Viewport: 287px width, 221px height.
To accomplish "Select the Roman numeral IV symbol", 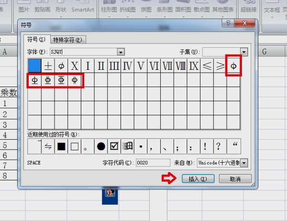I will pos(127,66).
